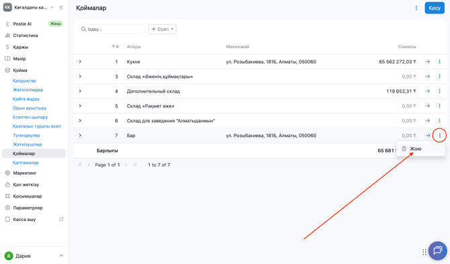
Task: Go to Түгендеулер subpage
Action: point(26,136)
